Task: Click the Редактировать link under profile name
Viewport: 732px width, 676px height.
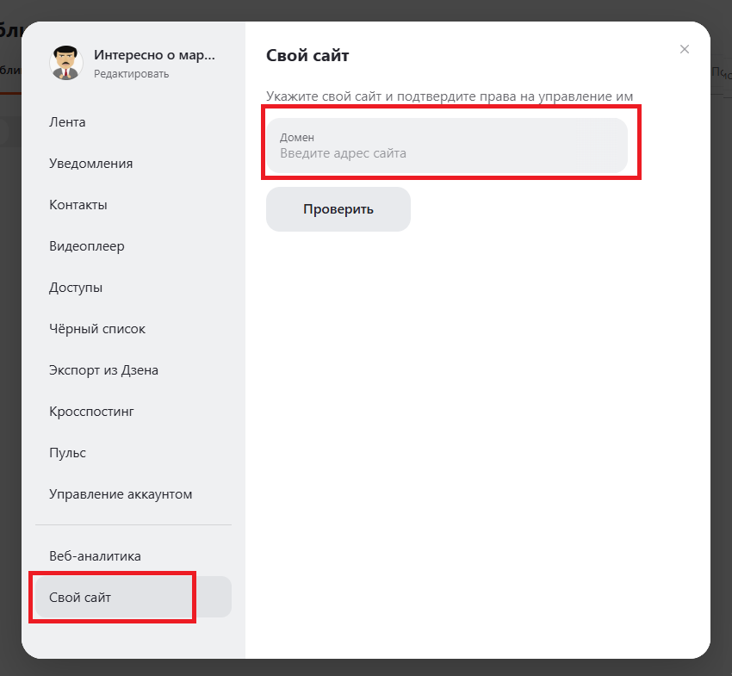Action: [131, 74]
